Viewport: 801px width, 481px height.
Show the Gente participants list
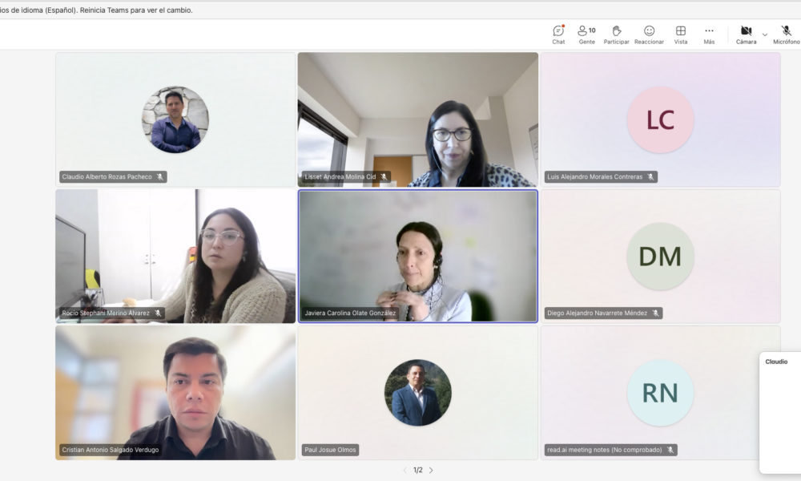(x=586, y=34)
